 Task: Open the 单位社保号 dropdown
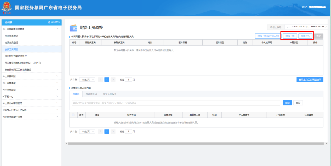(306, 27)
